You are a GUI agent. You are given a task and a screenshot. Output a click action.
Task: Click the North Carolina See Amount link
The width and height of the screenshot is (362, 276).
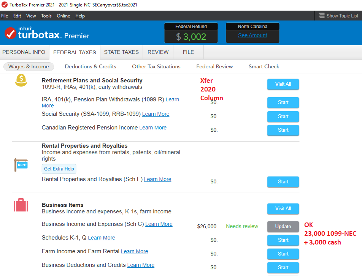[x=252, y=36]
